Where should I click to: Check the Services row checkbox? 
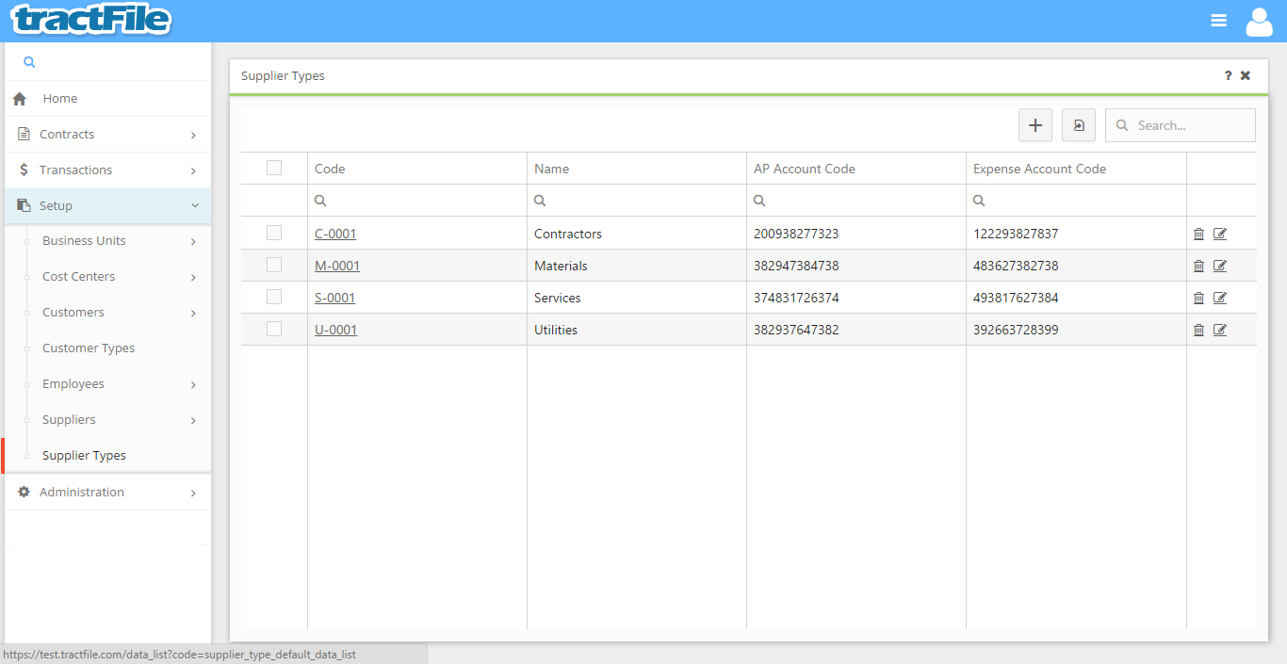coord(274,297)
